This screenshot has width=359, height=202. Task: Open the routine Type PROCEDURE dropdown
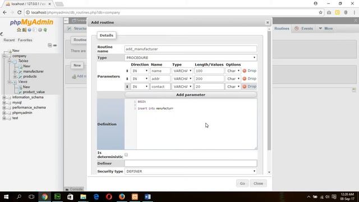click(x=191, y=58)
